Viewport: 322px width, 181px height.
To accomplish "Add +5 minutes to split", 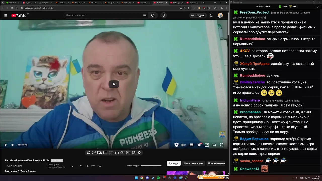I will (x=87, y=166).
